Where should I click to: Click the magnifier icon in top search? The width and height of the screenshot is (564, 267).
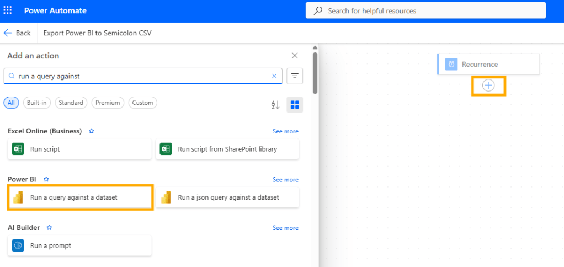pyautogui.click(x=318, y=11)
